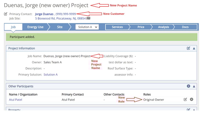Switch to the Energy Use tab
200x113 pixels.
(x=35, y=27)
